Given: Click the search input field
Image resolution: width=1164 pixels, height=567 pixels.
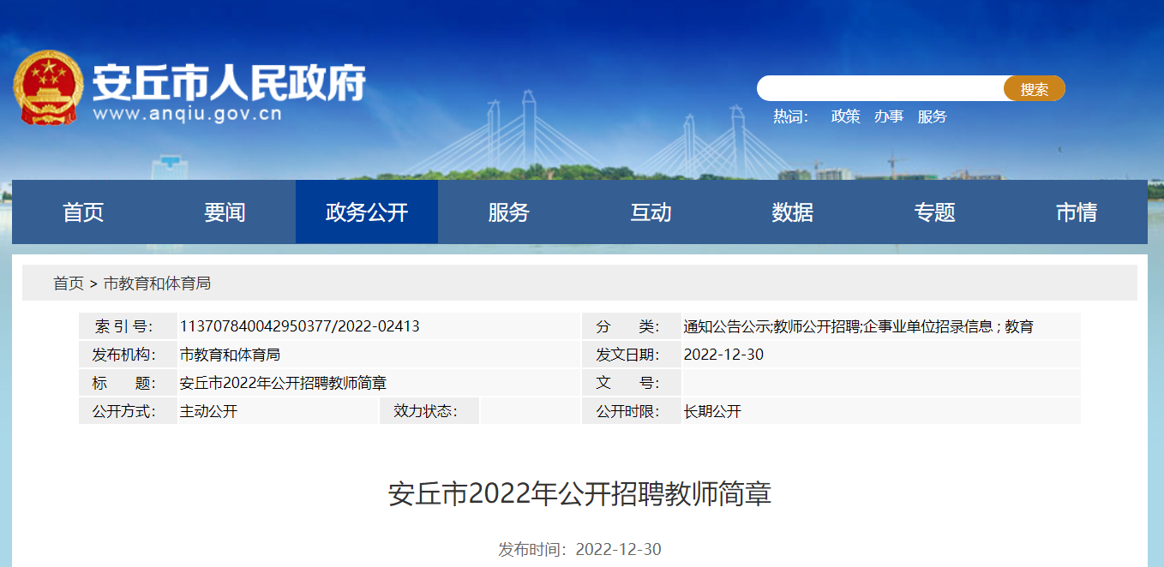Looking at the screenshot, I should [879, 89].
